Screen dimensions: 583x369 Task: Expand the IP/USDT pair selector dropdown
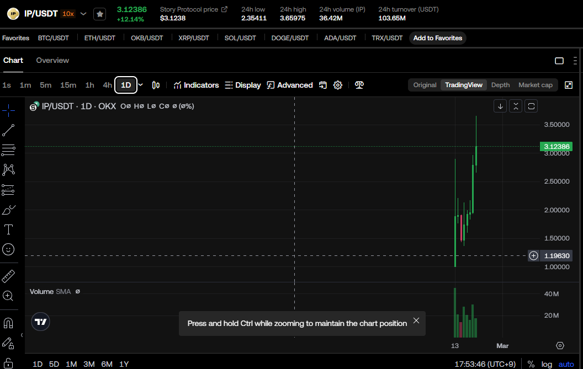(x=83, y=14)
